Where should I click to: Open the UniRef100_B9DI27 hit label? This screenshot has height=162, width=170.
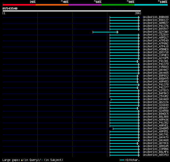(156, 20)
